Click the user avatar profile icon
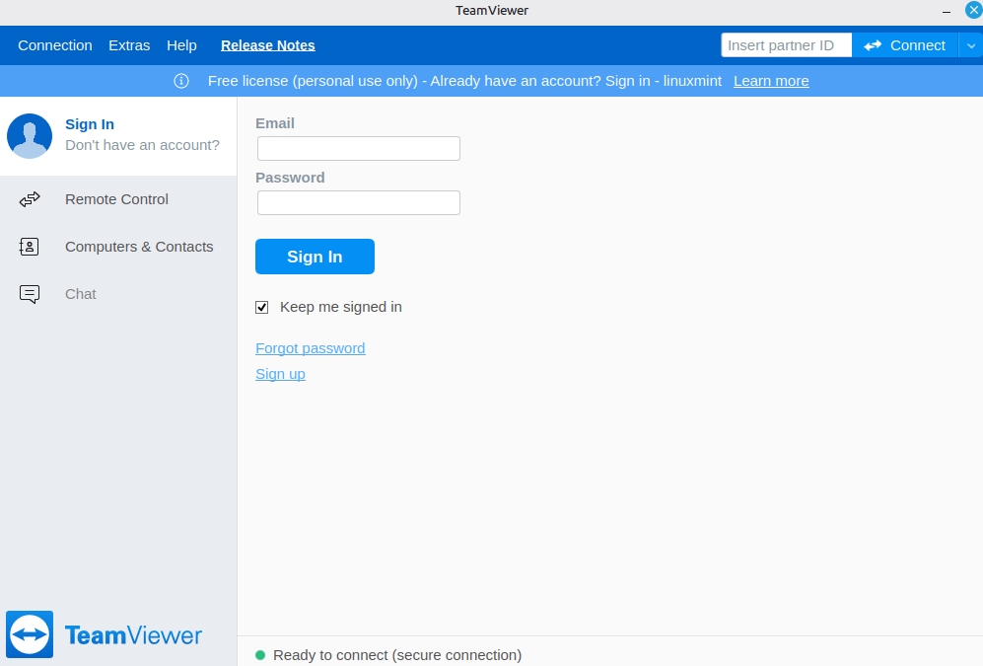Screen dimensions: 983x666 click(x=30, y=135)
